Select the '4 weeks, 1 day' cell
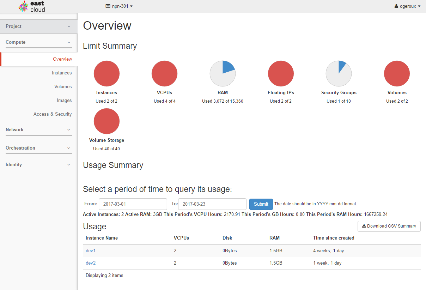This screenshot has height=290, width=426. (x=329, y=251)
